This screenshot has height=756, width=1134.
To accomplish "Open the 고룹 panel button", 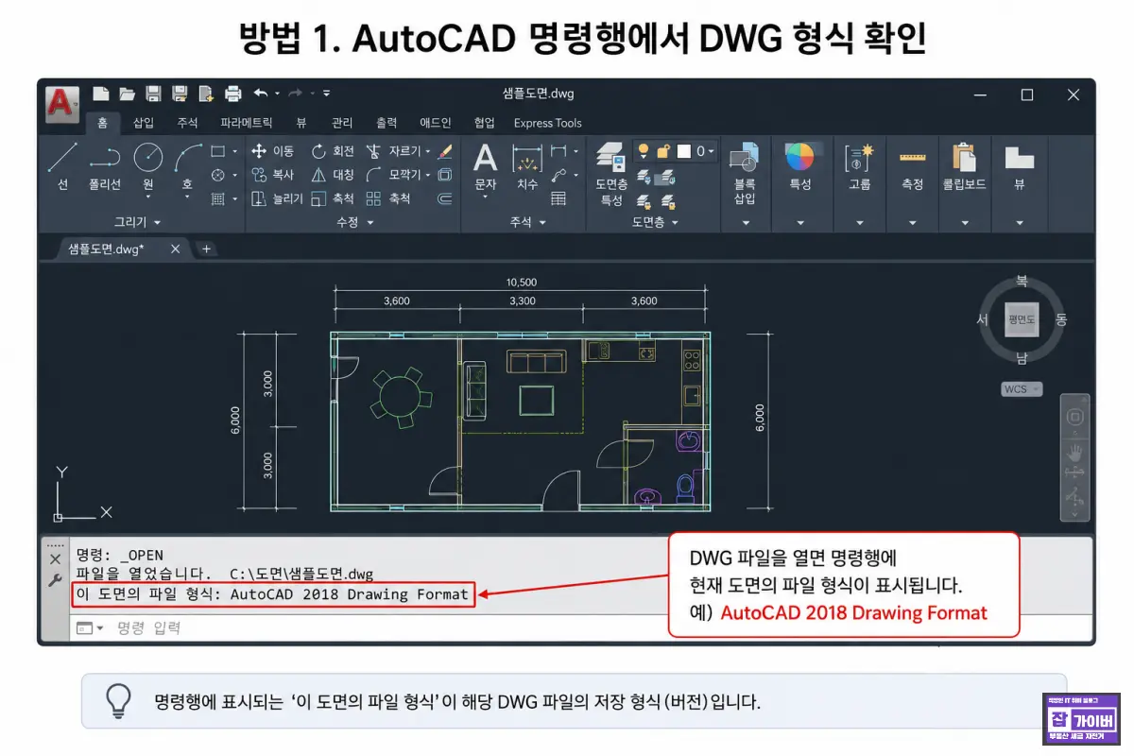I will (859, 167).
